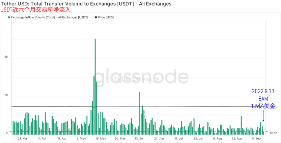Click the Twitter @Phyrex_Ni watermark
Screen dimensions: 281x143
coord(137,79)
